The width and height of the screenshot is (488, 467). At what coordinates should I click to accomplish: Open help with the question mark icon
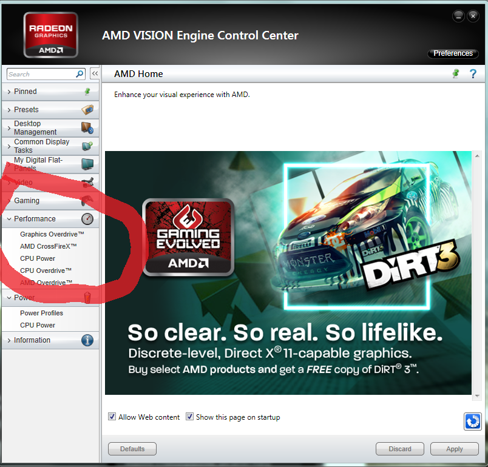click(473, 73)
